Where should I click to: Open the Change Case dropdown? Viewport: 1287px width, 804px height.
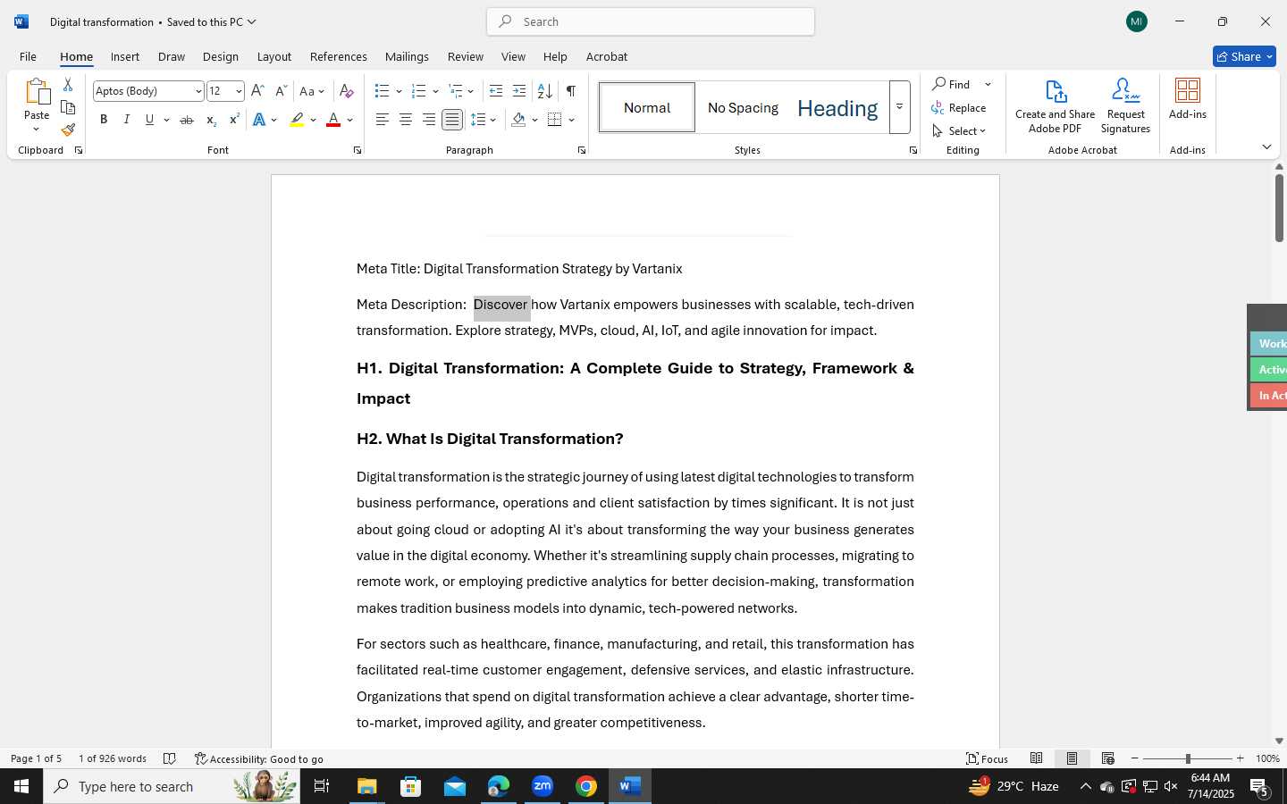point(312,91)
